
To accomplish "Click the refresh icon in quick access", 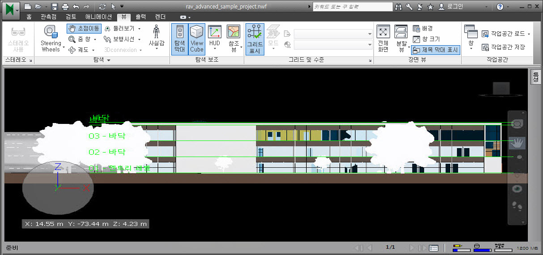I will [x=102, y=7].
